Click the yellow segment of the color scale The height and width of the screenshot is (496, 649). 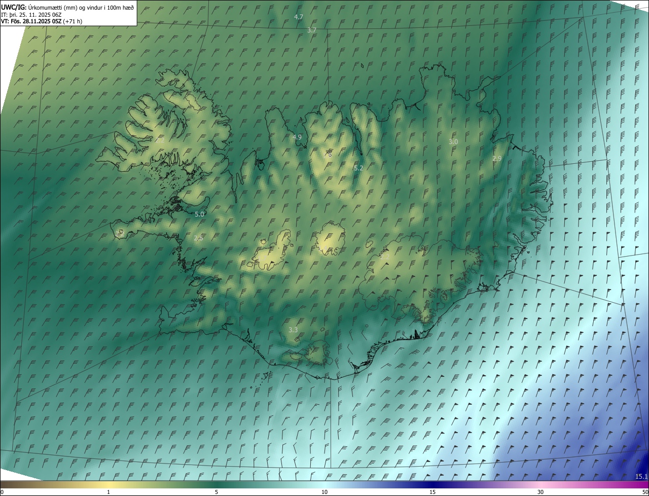[109, 484]
